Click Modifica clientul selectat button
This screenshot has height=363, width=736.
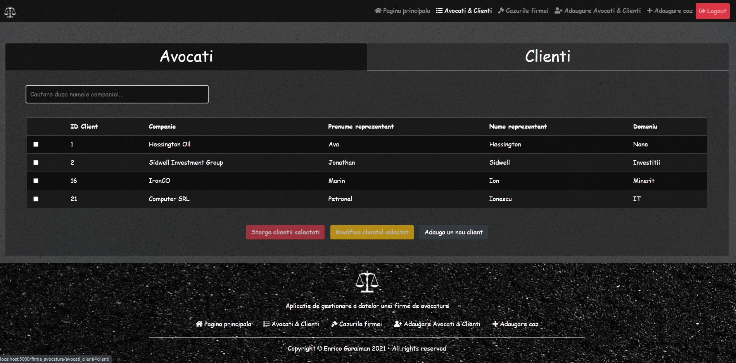(372, 232)
